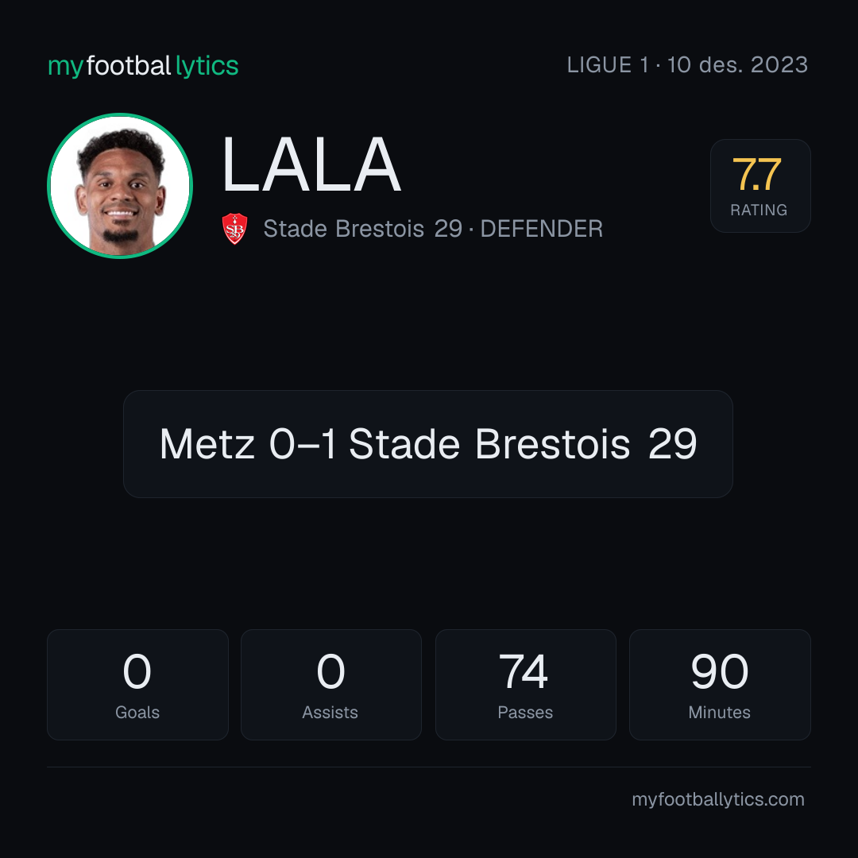Click the Stade Brestois club crest
This screenshot has width=858, height=858.
(234, 229)
